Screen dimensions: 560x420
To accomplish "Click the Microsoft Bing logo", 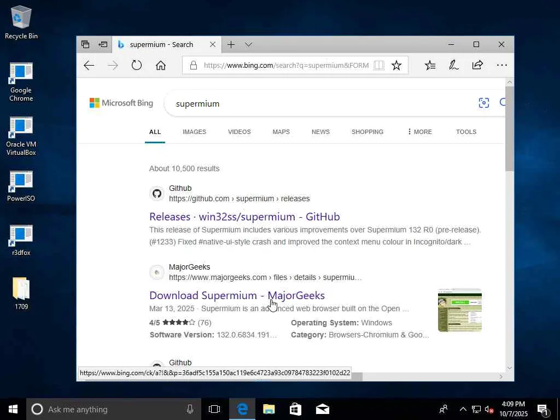I will 121,103.
